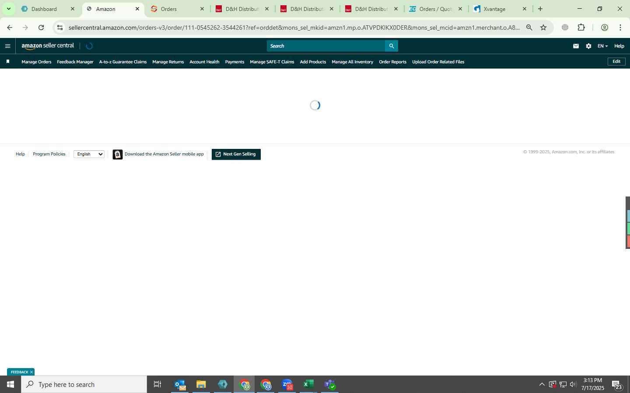Open the messages envelope icon
Screen dimensions: 630x393
pos(576,46)
